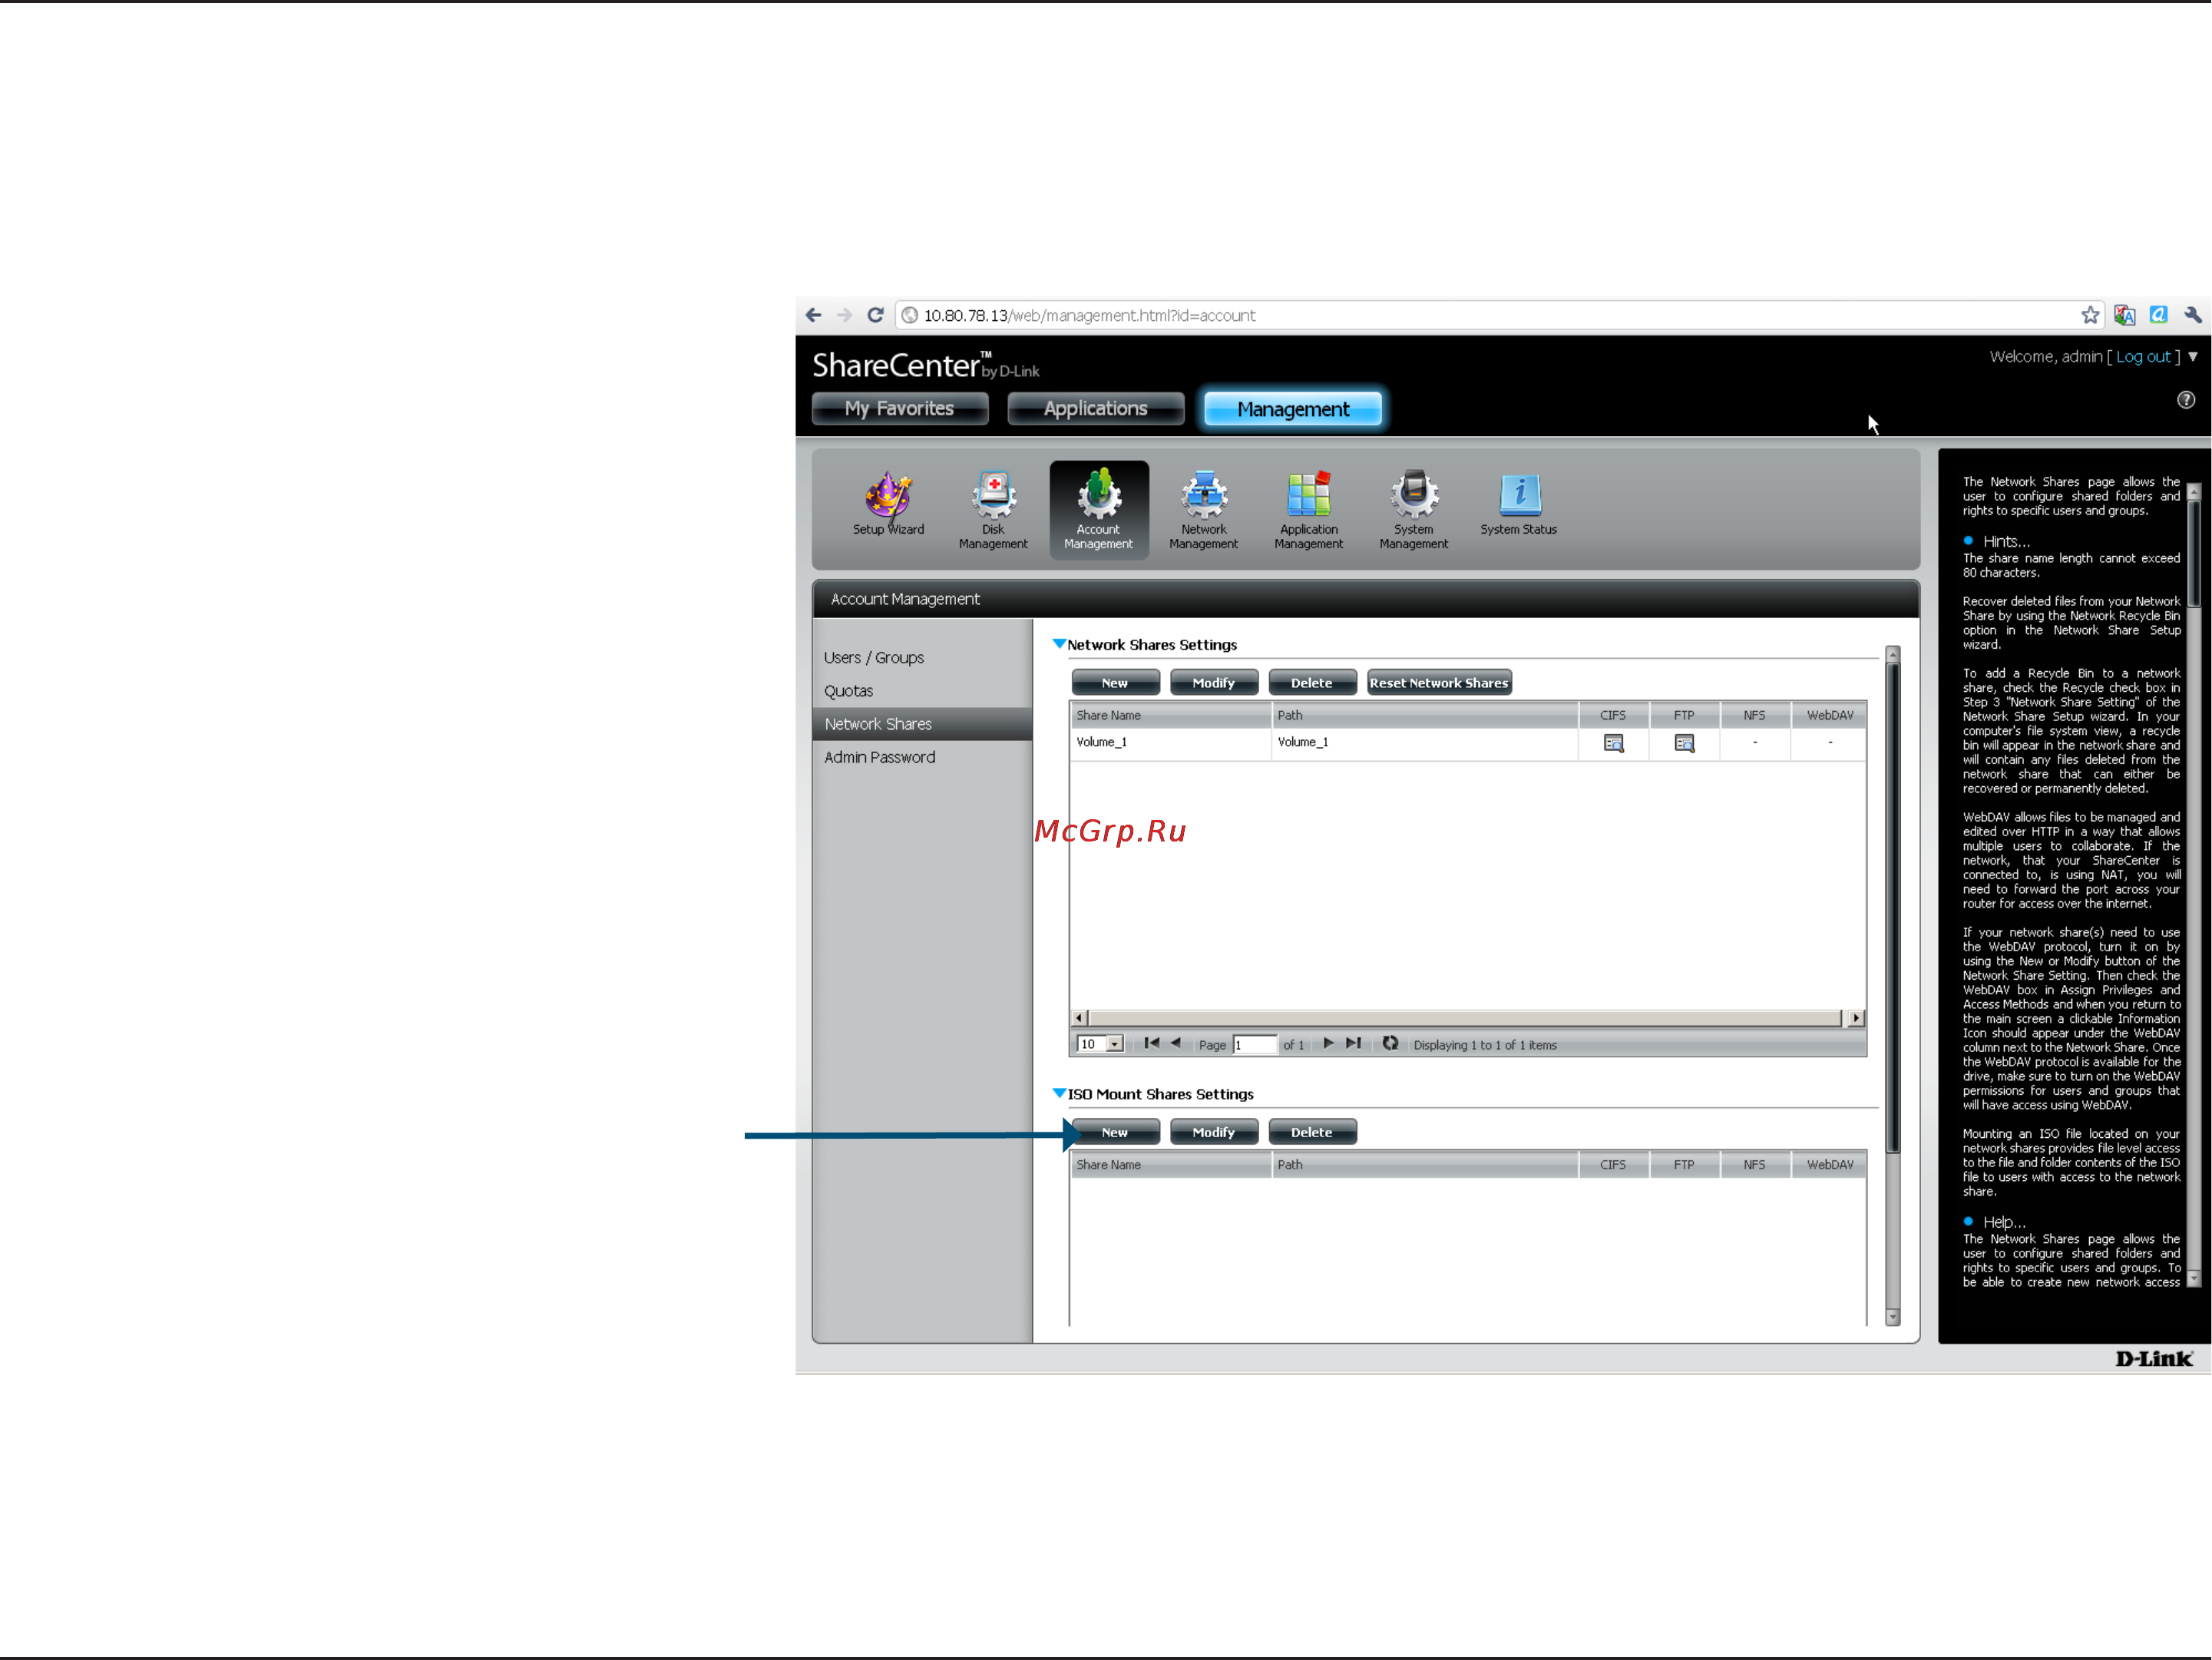Viewport: 2212px width, 1660px height.
Task: Open Network Management
Action: click(x=1203, y=510)
